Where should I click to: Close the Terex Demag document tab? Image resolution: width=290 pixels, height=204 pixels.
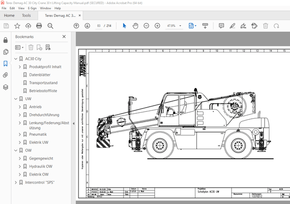(80, 15)
